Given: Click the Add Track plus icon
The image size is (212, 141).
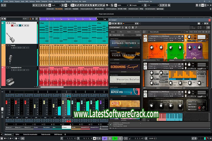Looking at the screenshot, I should (2, 19).
